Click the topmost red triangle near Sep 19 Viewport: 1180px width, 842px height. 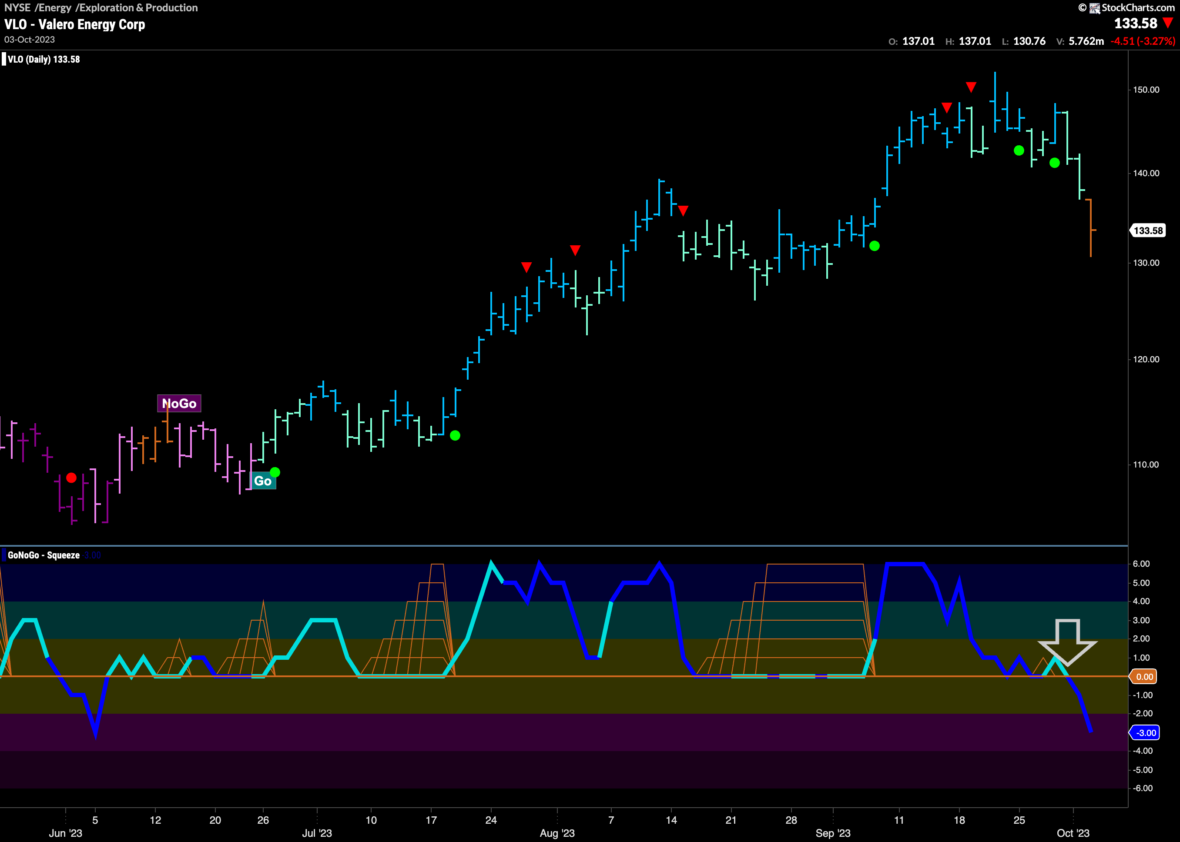pyautogui.click(x=971, y=87)
